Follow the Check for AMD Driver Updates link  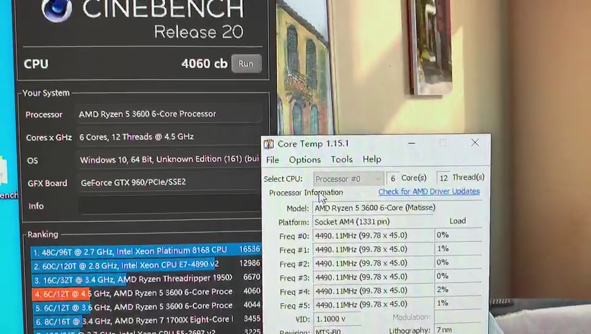pyautogui.click(x=429, y=192)
